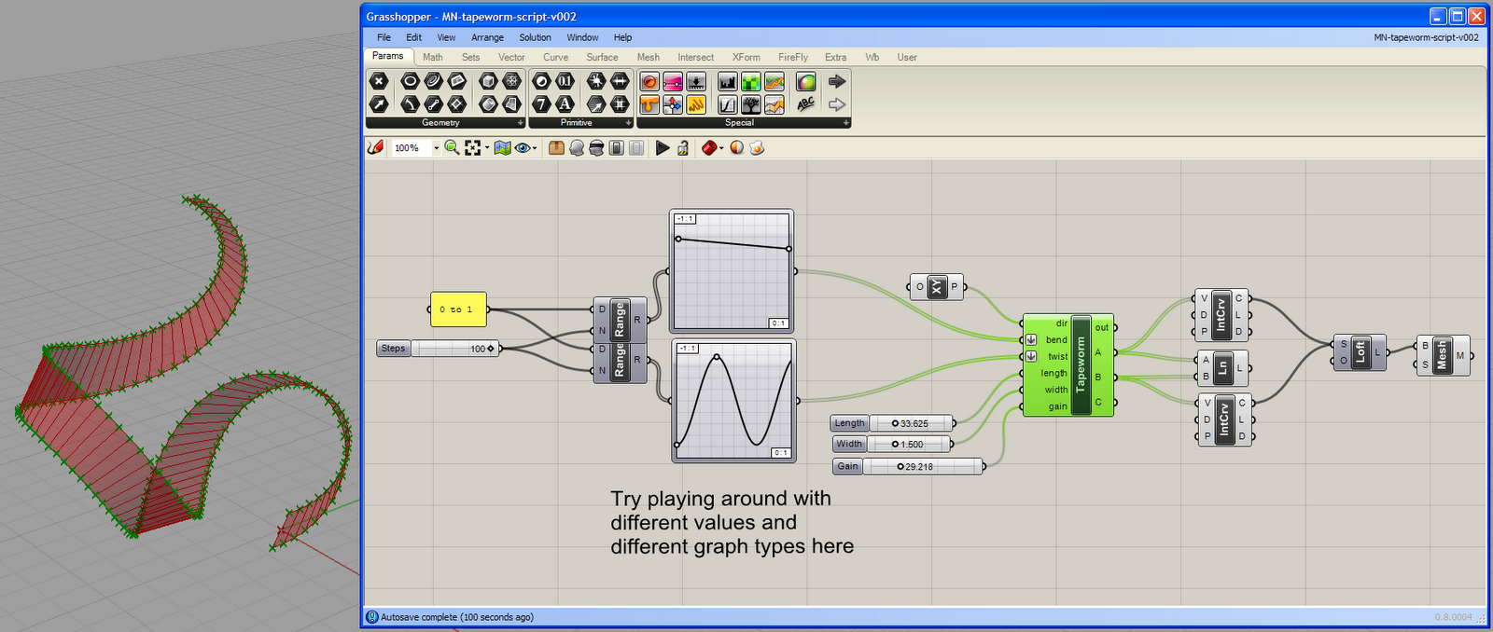The width and height of the screenshot is (1493, 632).
Task: Open the Solution menu
Action: point(535,37)
